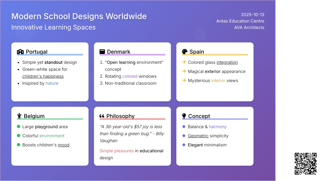Click the underlined "integration" text in Spain card

pos(227,62)
